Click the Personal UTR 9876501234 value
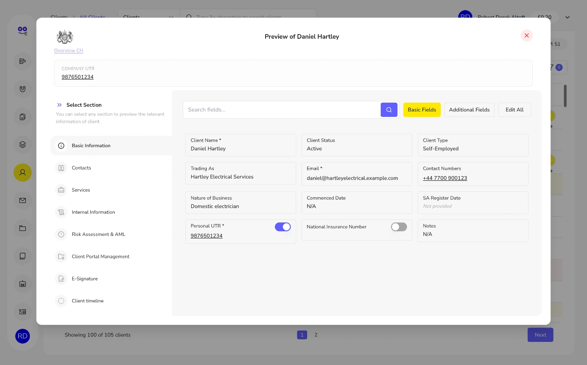 (206, 236)
